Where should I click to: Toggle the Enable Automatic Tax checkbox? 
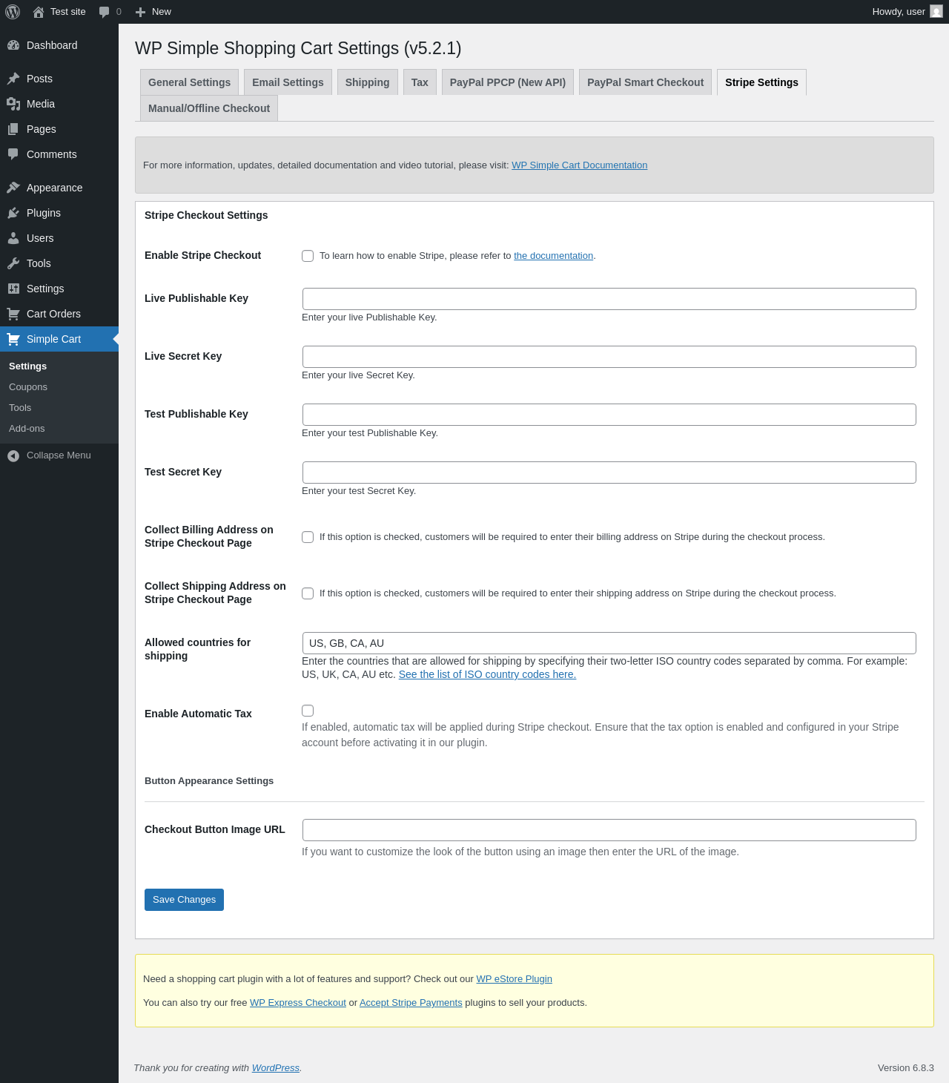tap(308, 711)
